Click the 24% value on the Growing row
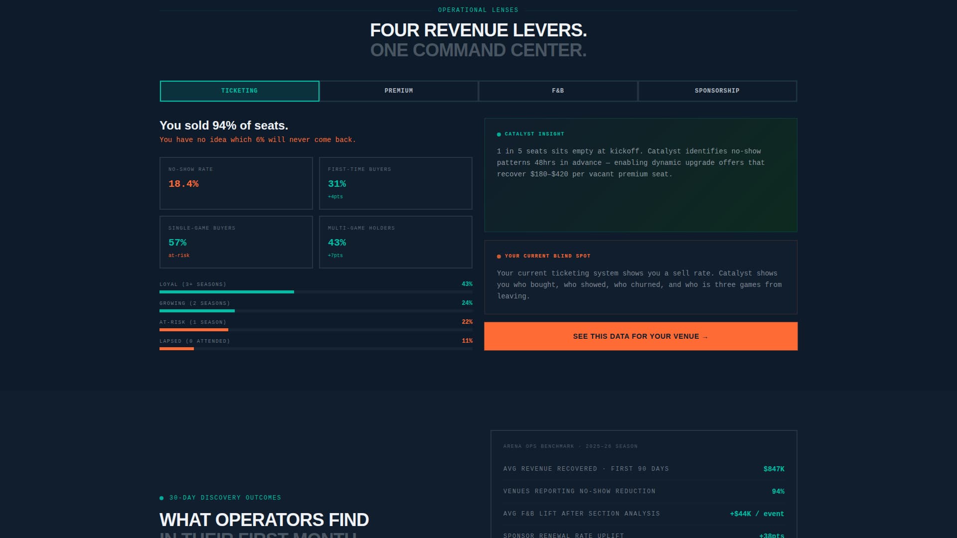957x538 pixels. 467,303
